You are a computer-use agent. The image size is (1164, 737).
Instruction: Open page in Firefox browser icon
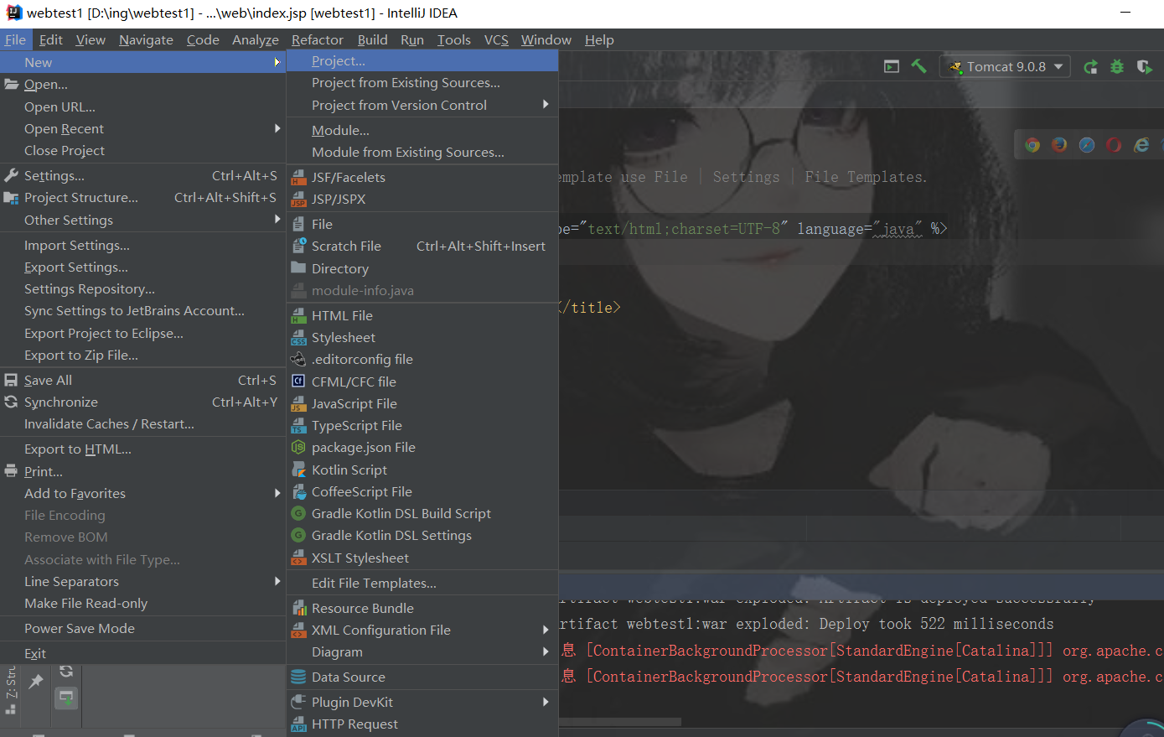pos(1059,145)
